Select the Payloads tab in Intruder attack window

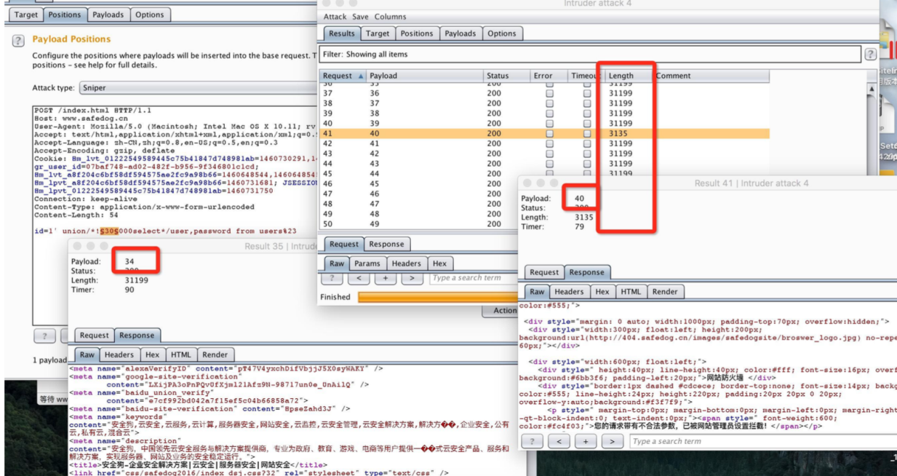tap(461, 33)
